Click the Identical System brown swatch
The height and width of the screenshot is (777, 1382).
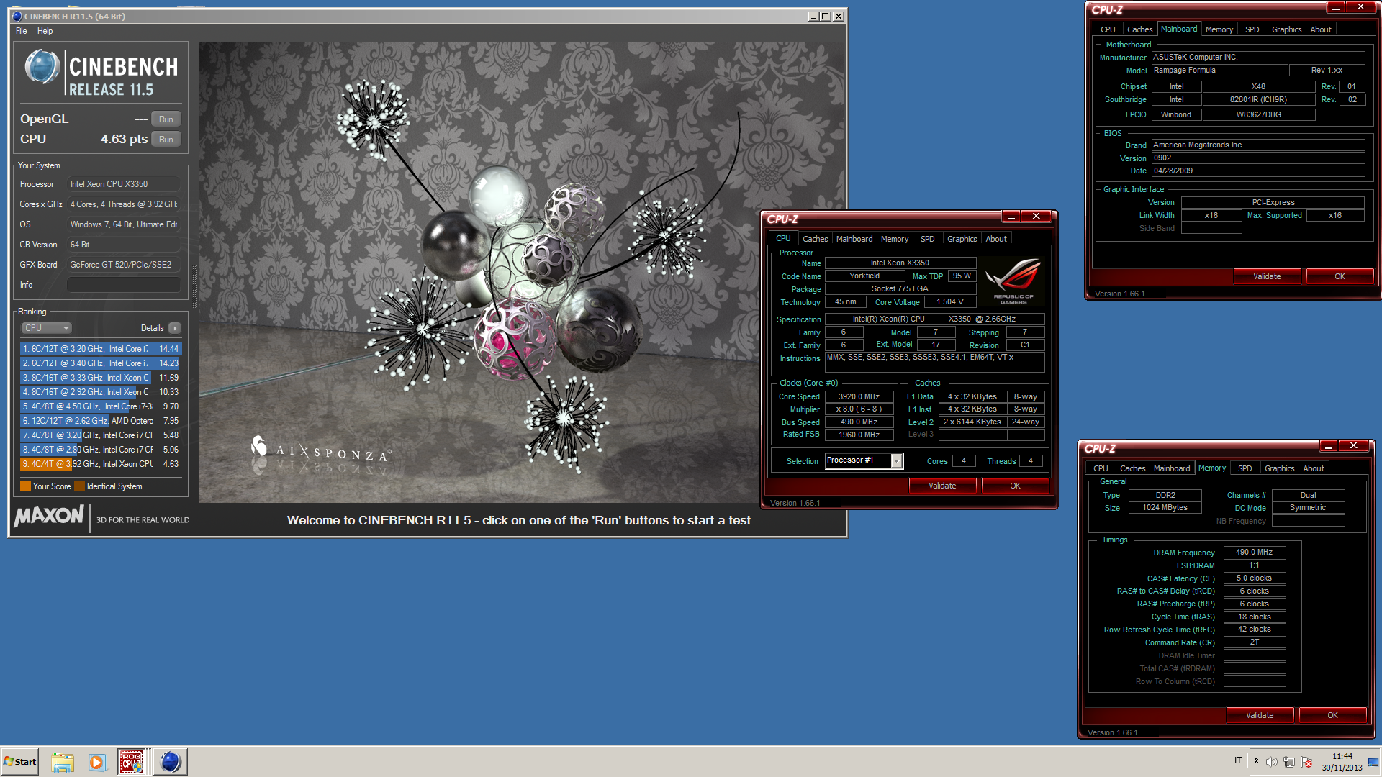79,486
